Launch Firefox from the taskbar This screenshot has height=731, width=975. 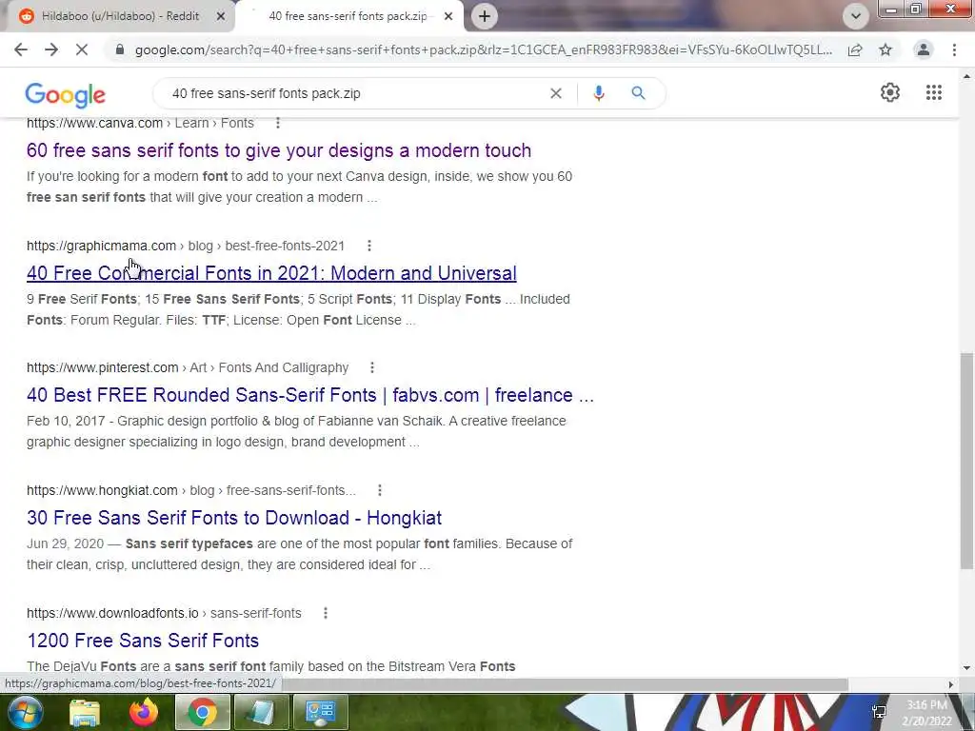(x=144, y=712)
